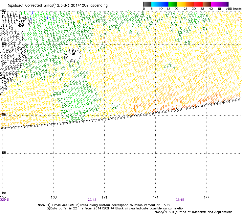
Task: Click the '-58' latitude axis label
Action: point(3,153)
